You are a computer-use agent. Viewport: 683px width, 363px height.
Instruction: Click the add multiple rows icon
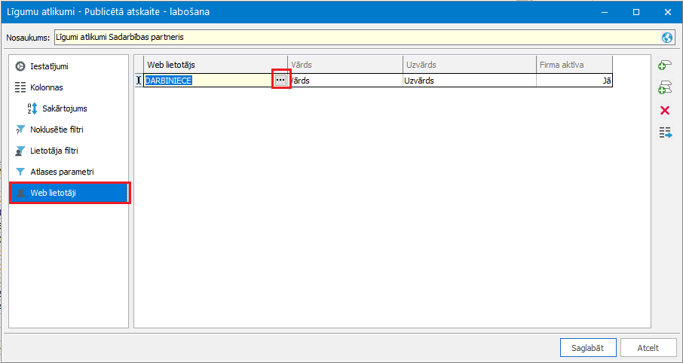click(x=665, y=88)
